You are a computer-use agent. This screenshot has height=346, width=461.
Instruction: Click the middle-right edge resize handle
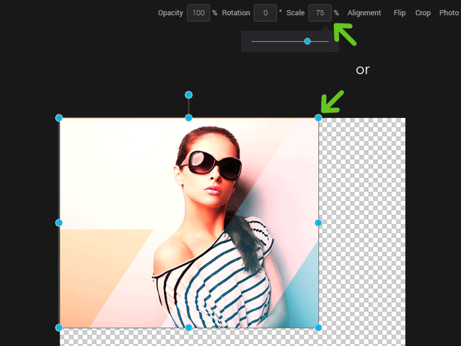tap(318, 223)
